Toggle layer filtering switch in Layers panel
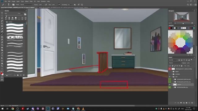Viewport: 198px width, 111px height. (x=192, y=60)
